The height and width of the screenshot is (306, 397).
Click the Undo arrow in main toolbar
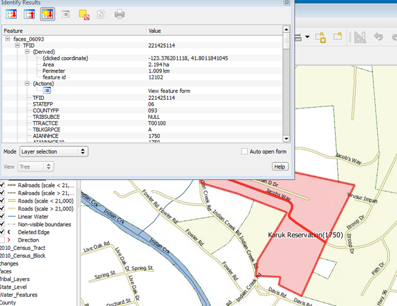coord(378,38)
